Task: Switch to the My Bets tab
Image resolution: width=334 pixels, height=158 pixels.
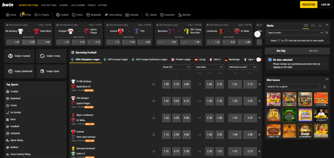Action: (313, 51)
